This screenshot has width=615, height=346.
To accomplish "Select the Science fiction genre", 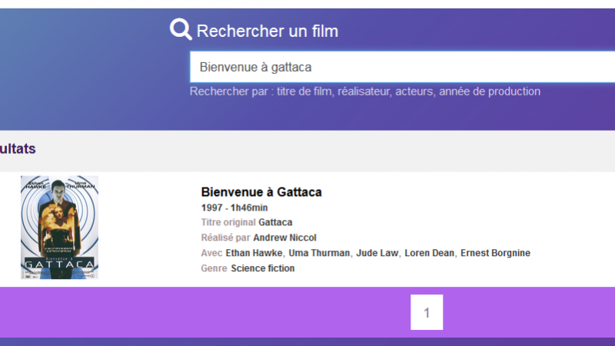I will point(262,268).
